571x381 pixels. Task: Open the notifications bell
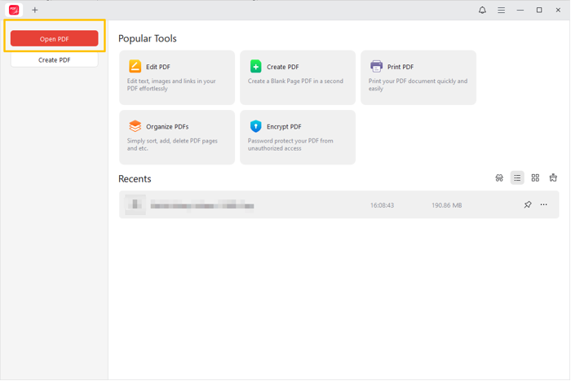pyautogui.click(x=482, y=11)
